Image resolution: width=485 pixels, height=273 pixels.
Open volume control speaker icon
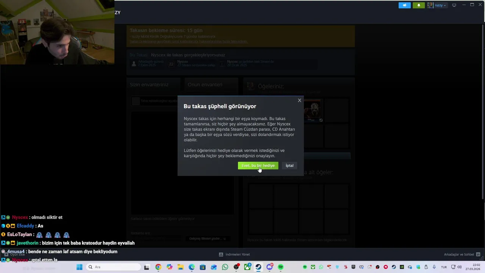tap(459, 267)
